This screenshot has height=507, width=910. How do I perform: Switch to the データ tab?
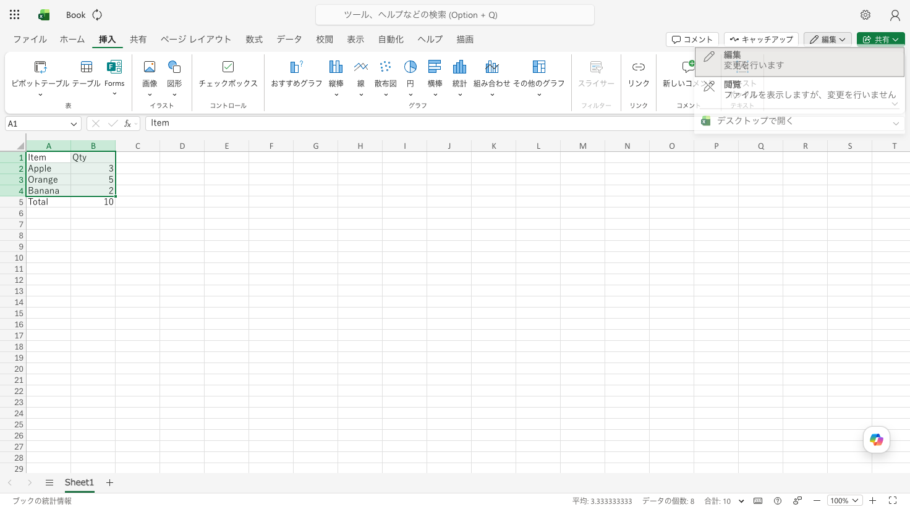pyautogui.click(x=289, y=39)
